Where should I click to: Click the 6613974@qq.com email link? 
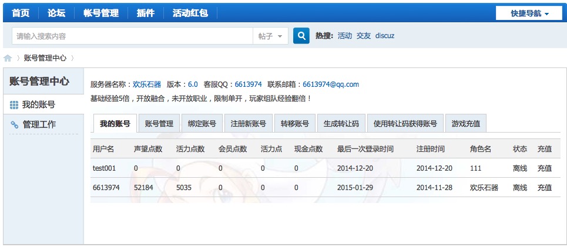pyautogui.click(x=330, y=84)
